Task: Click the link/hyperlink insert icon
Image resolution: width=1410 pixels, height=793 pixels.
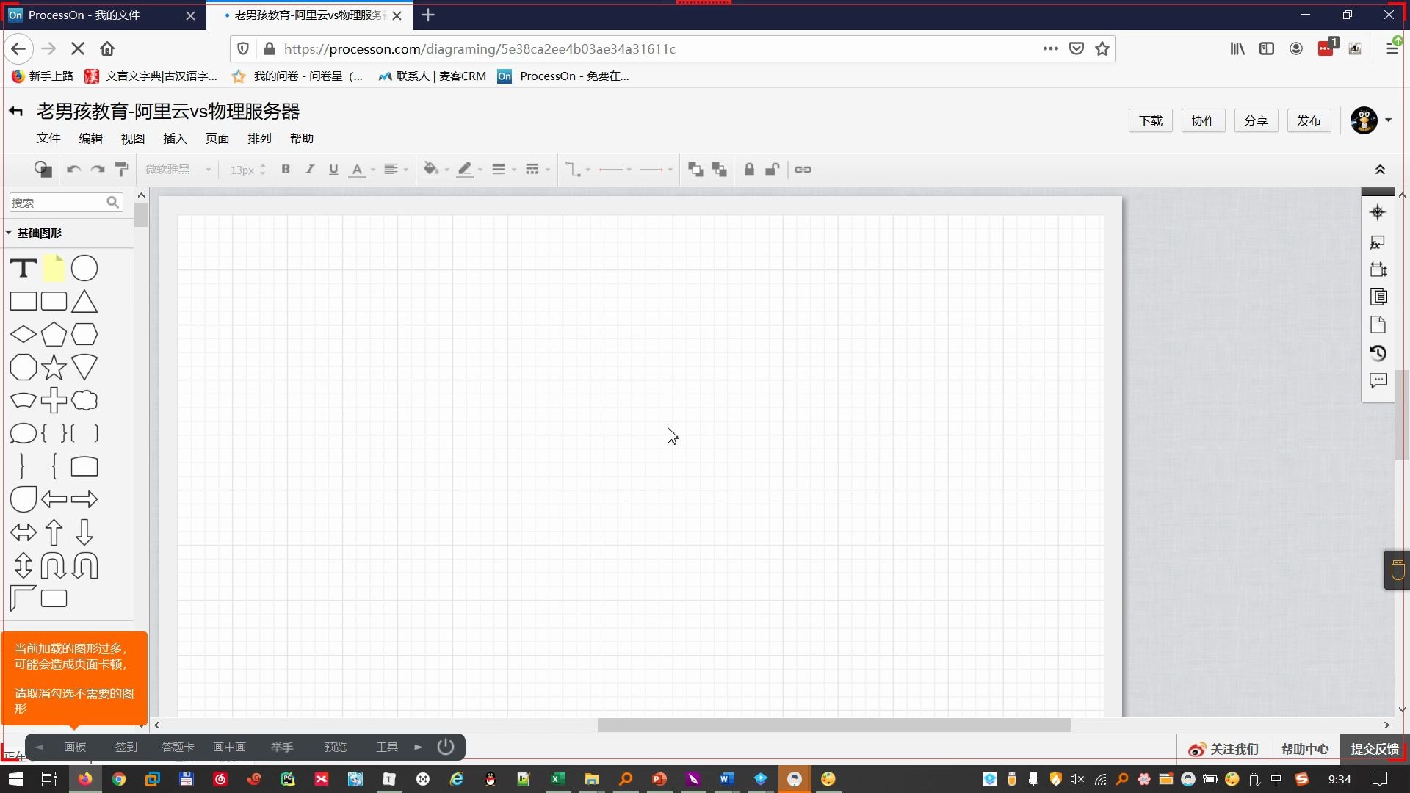Action: point(803,170)
